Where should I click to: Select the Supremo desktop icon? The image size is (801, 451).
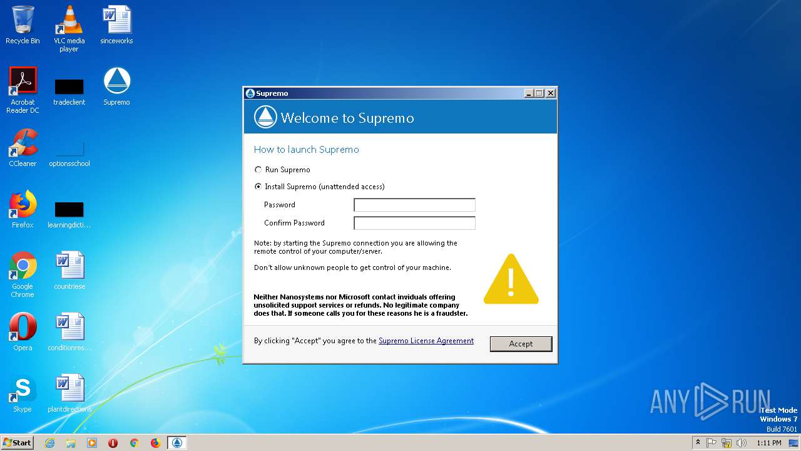(116, 86)
